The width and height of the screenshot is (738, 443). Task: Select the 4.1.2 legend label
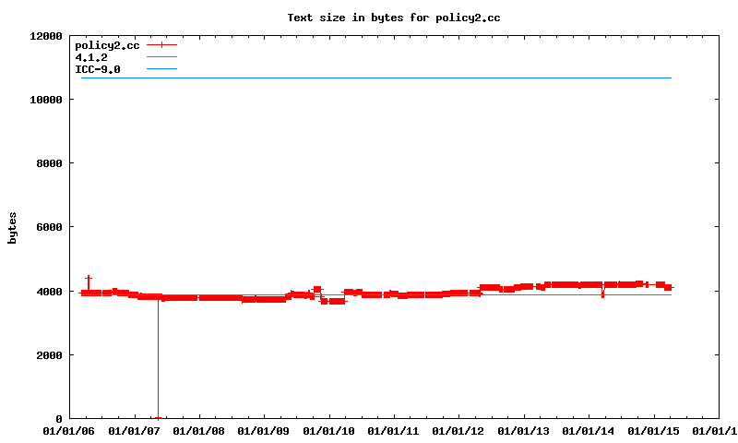pos(90,57)
